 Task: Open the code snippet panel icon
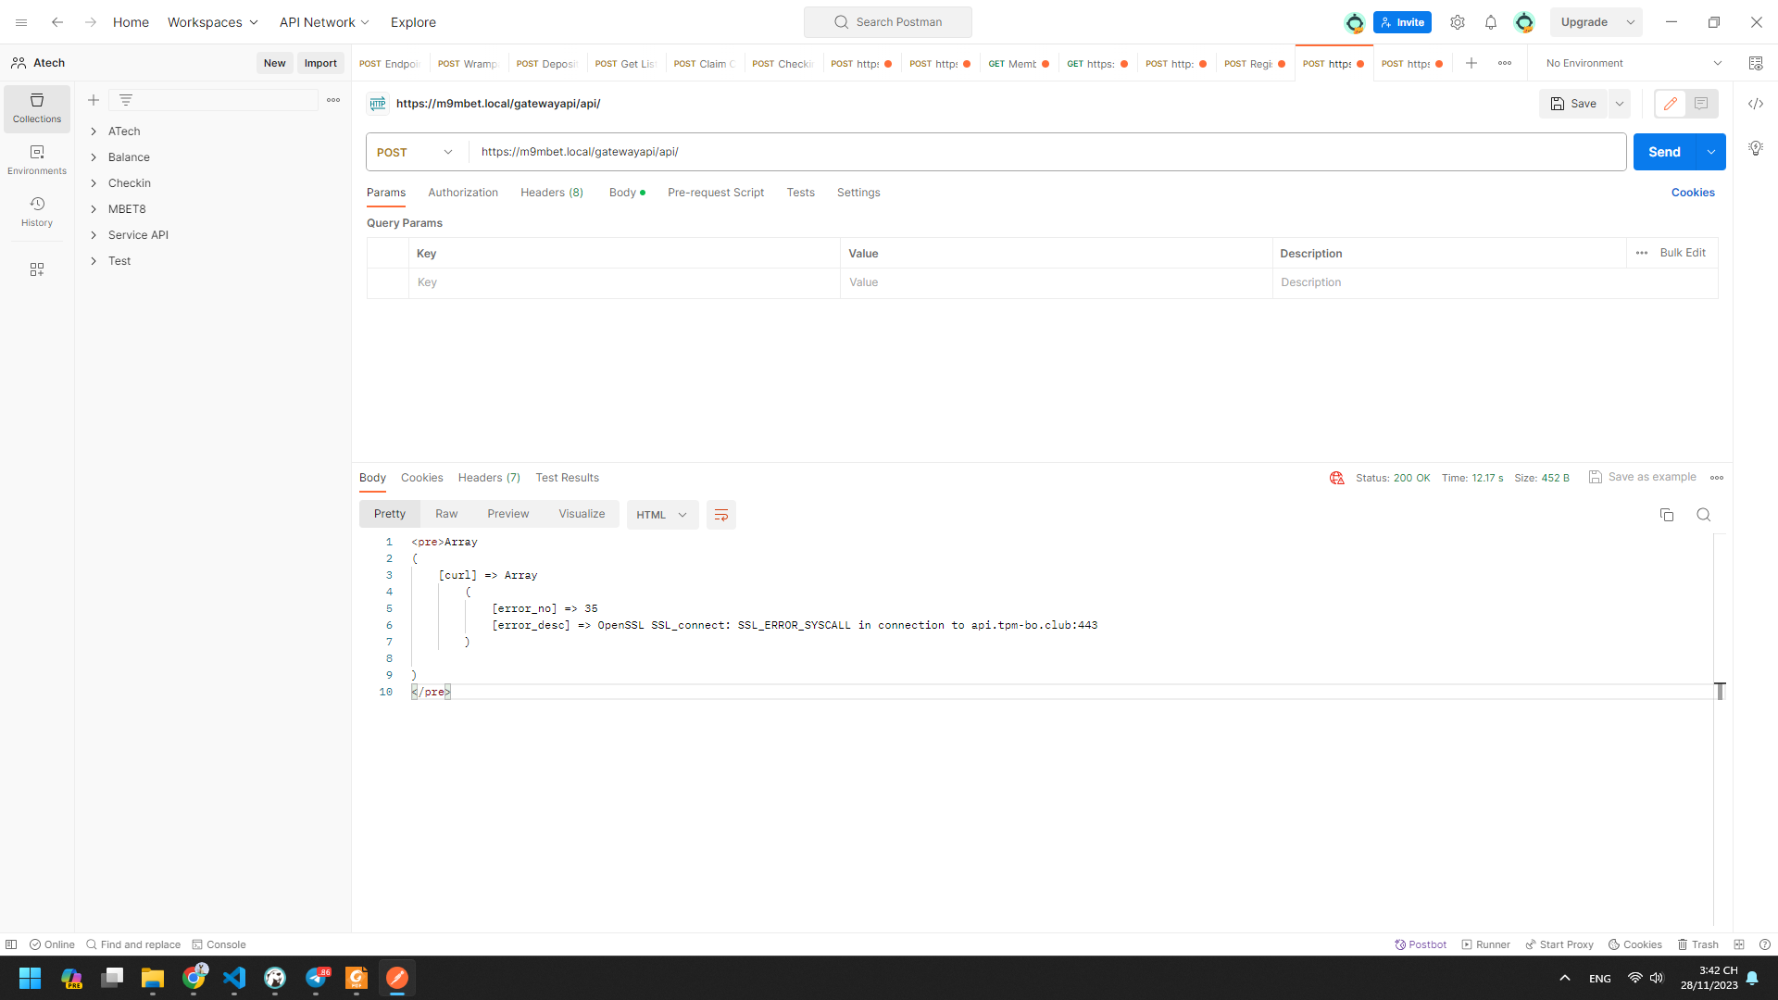coord(1756,104)
